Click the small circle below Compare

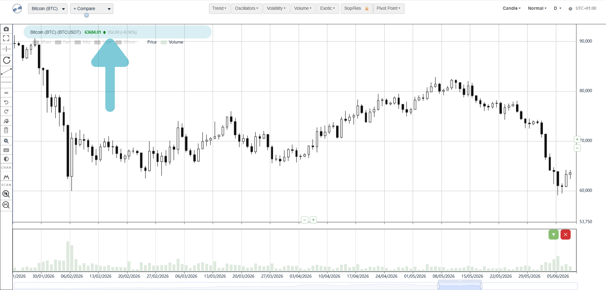click(86, 15)
